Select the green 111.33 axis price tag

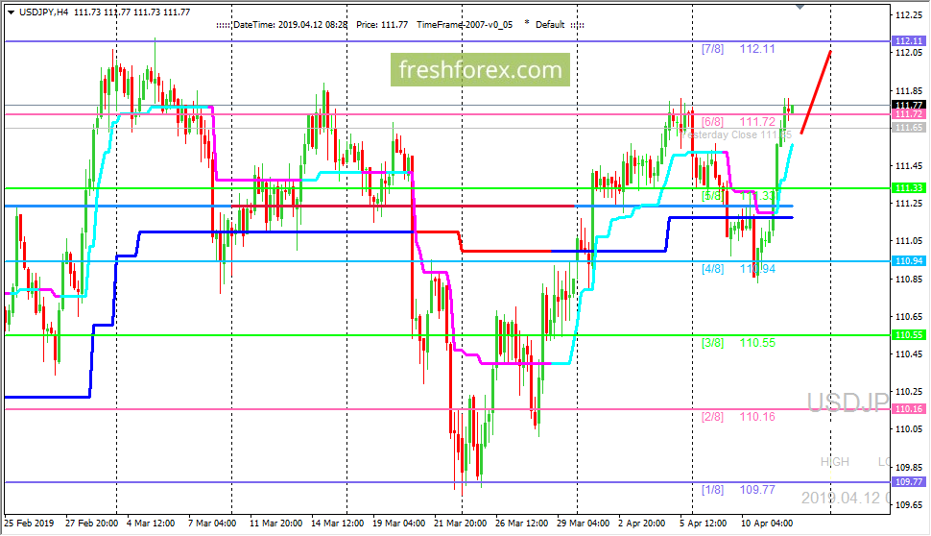coord(908,187)
